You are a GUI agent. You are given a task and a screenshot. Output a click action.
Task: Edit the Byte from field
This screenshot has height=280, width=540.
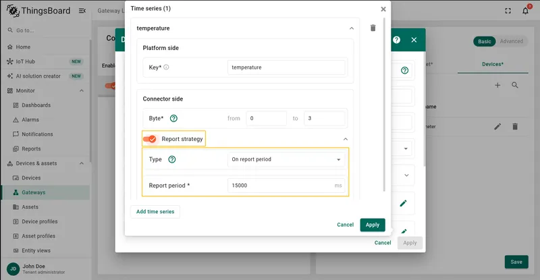[266, 118]
